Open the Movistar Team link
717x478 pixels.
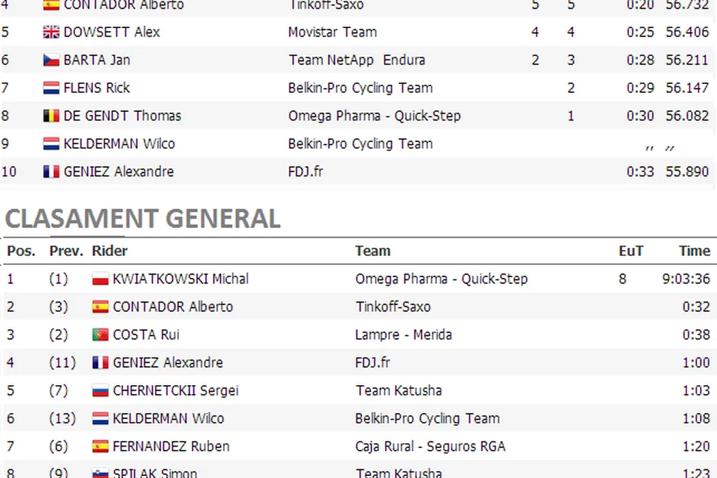(333, 32)
